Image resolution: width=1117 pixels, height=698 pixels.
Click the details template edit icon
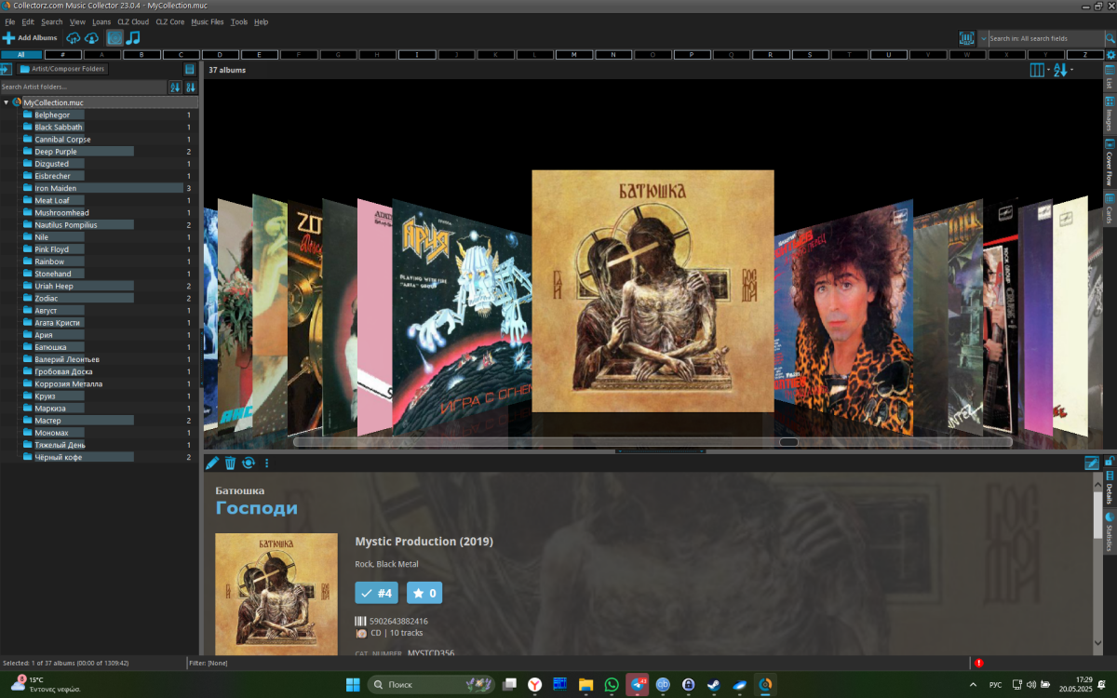(x=1092, y=463)
